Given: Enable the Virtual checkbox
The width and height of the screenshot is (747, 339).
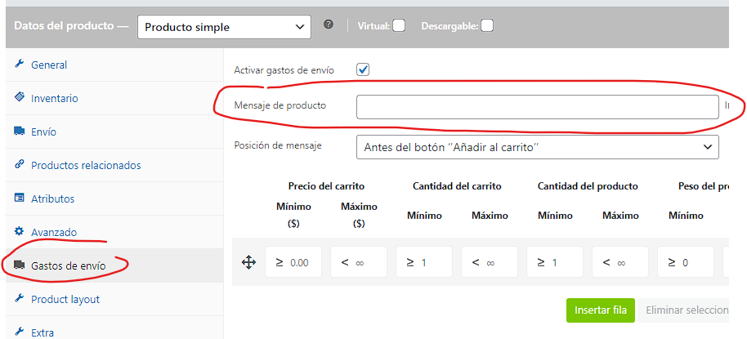Looking at the screenshot, I should (x=399, y=25).
